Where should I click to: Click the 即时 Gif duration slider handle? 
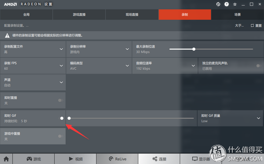69,118
